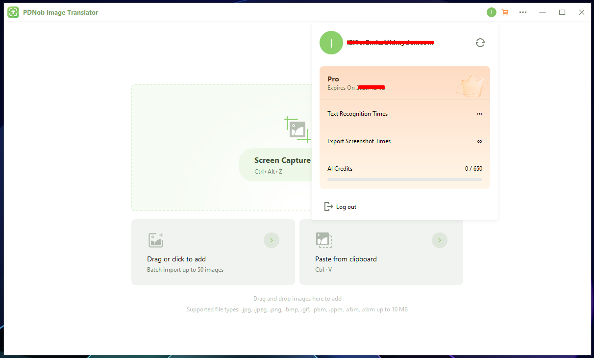594x358 pixels.
Task: Click the Supported file types line
Action: click(x=297, y=309)
